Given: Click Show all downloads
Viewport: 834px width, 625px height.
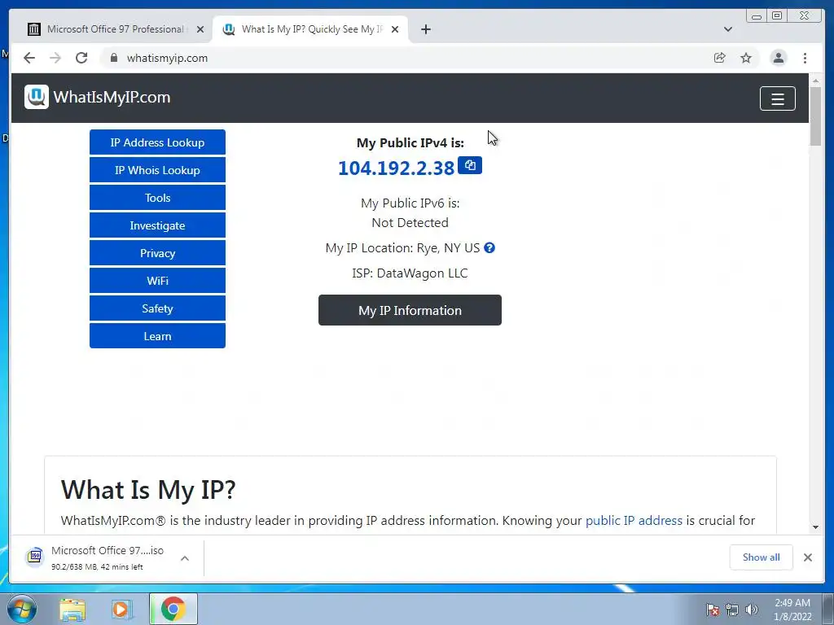Looking at the screenshot, I should click(x=762, y=557).
